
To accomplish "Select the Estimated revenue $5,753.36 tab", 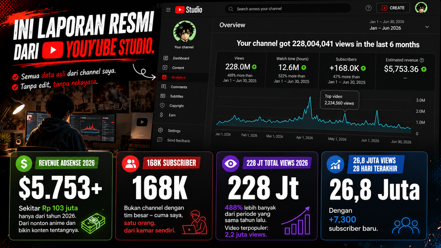I will tap(405, 71).
